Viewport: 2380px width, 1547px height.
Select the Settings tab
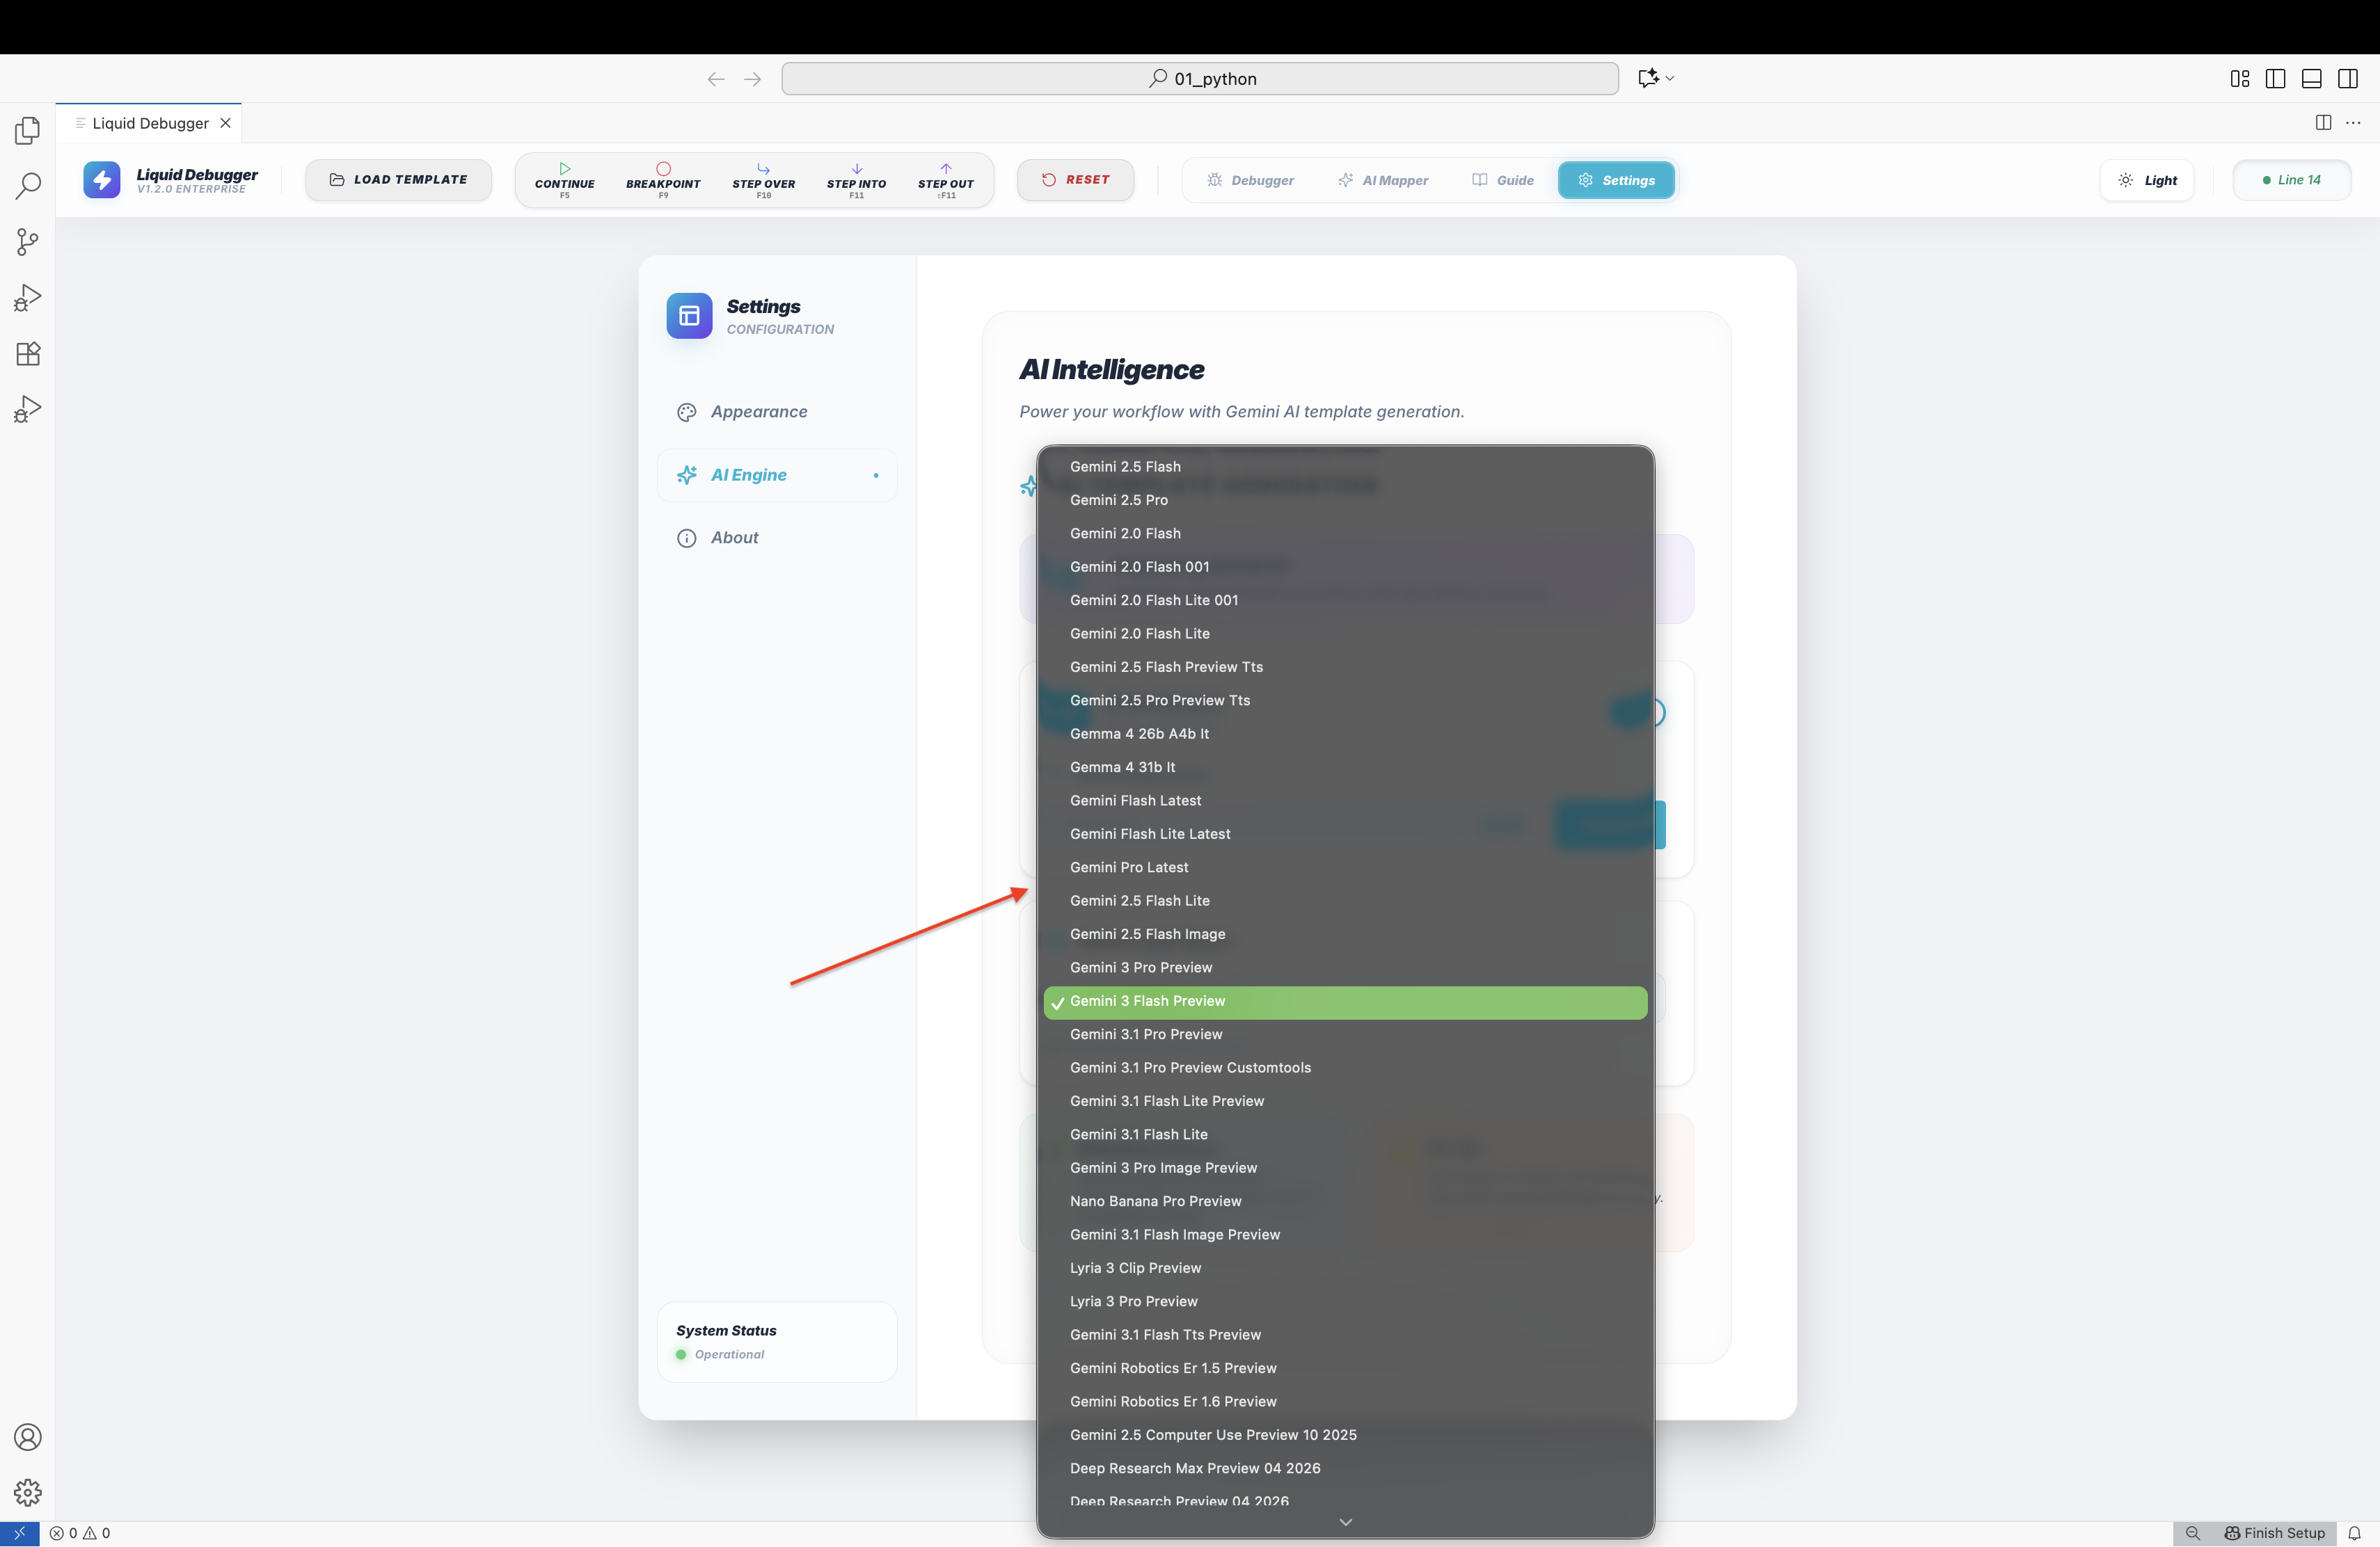[x=1616, y=181]
